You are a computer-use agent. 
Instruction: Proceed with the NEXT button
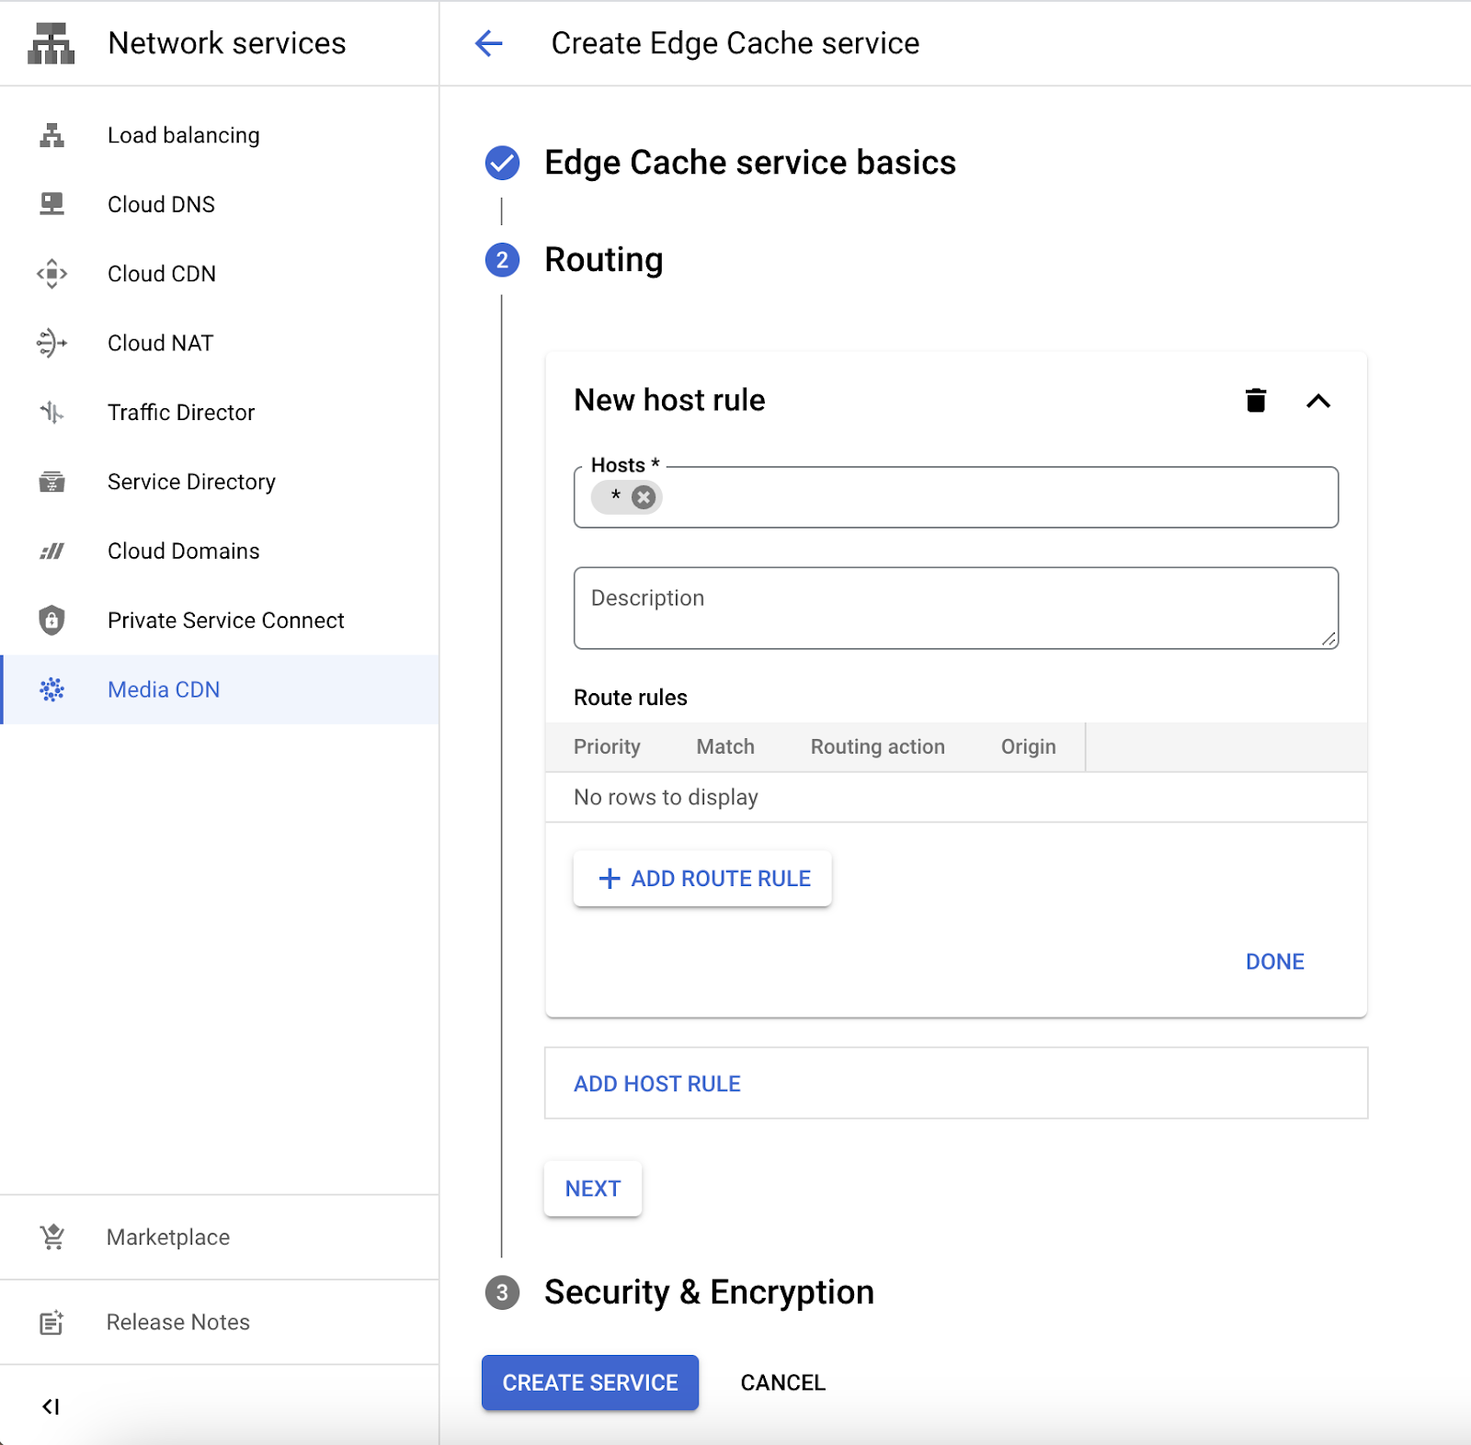[593, 1189]
